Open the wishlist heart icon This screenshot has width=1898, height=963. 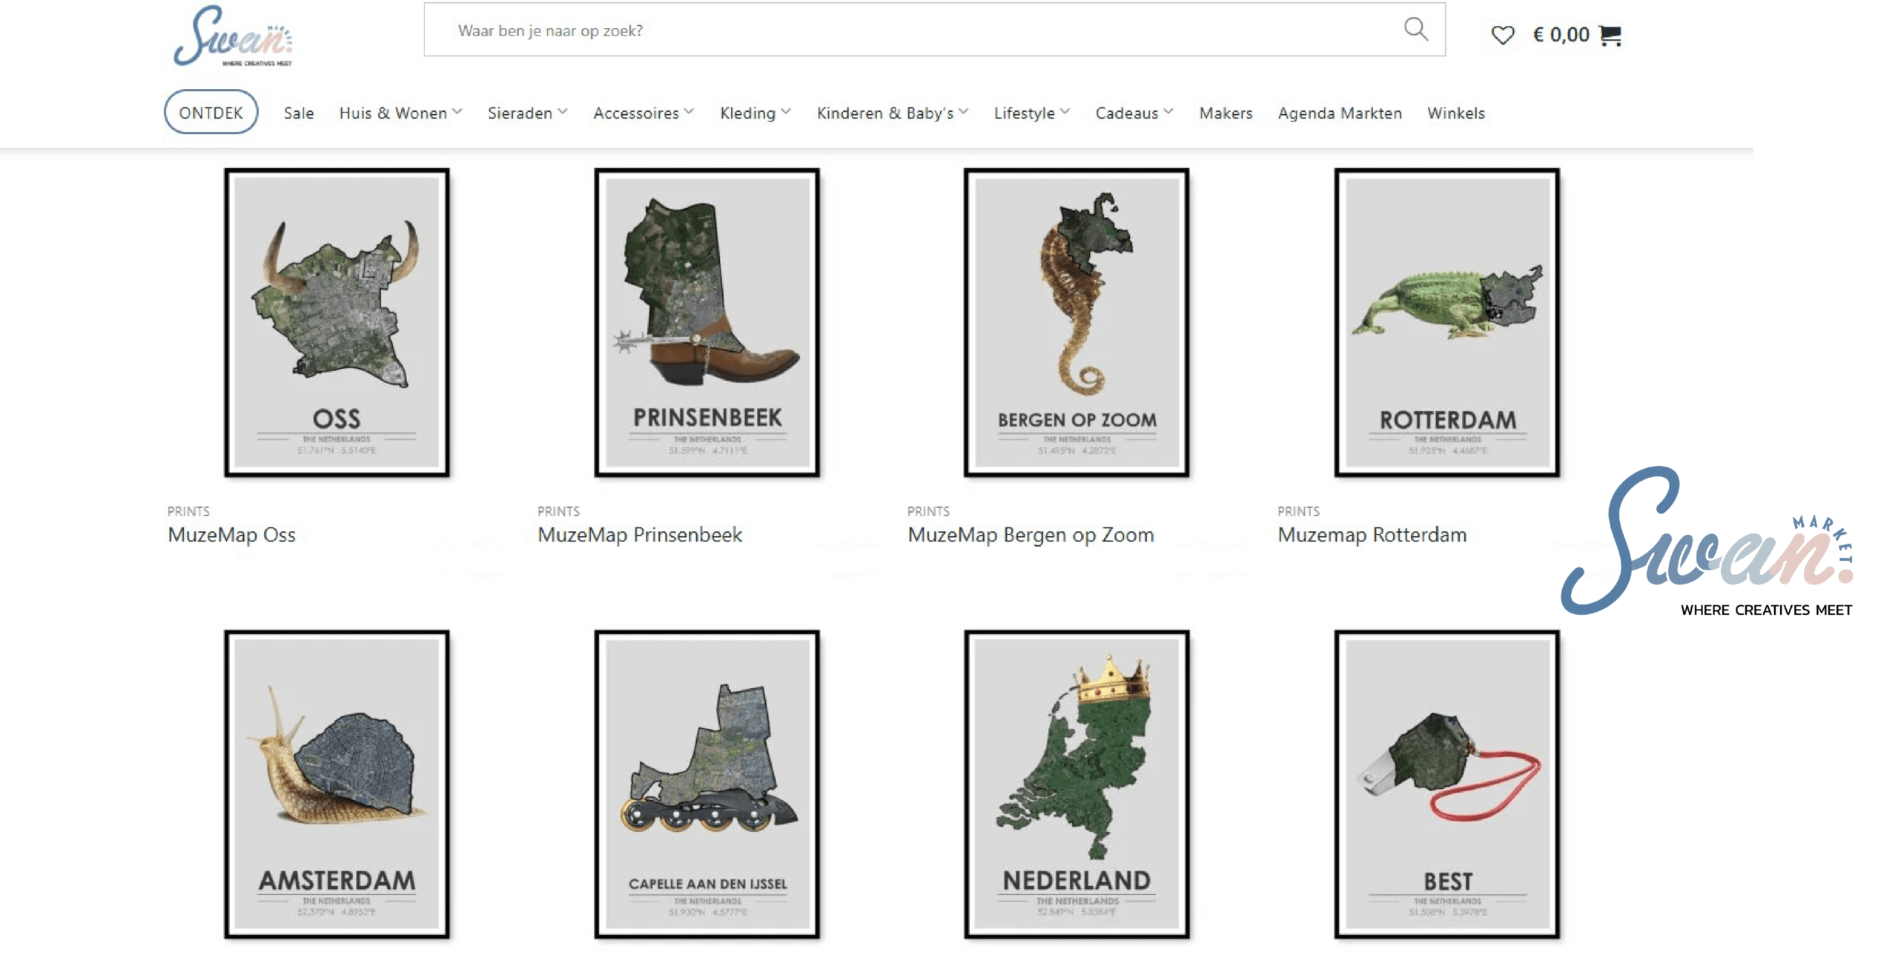[1502, 35]
